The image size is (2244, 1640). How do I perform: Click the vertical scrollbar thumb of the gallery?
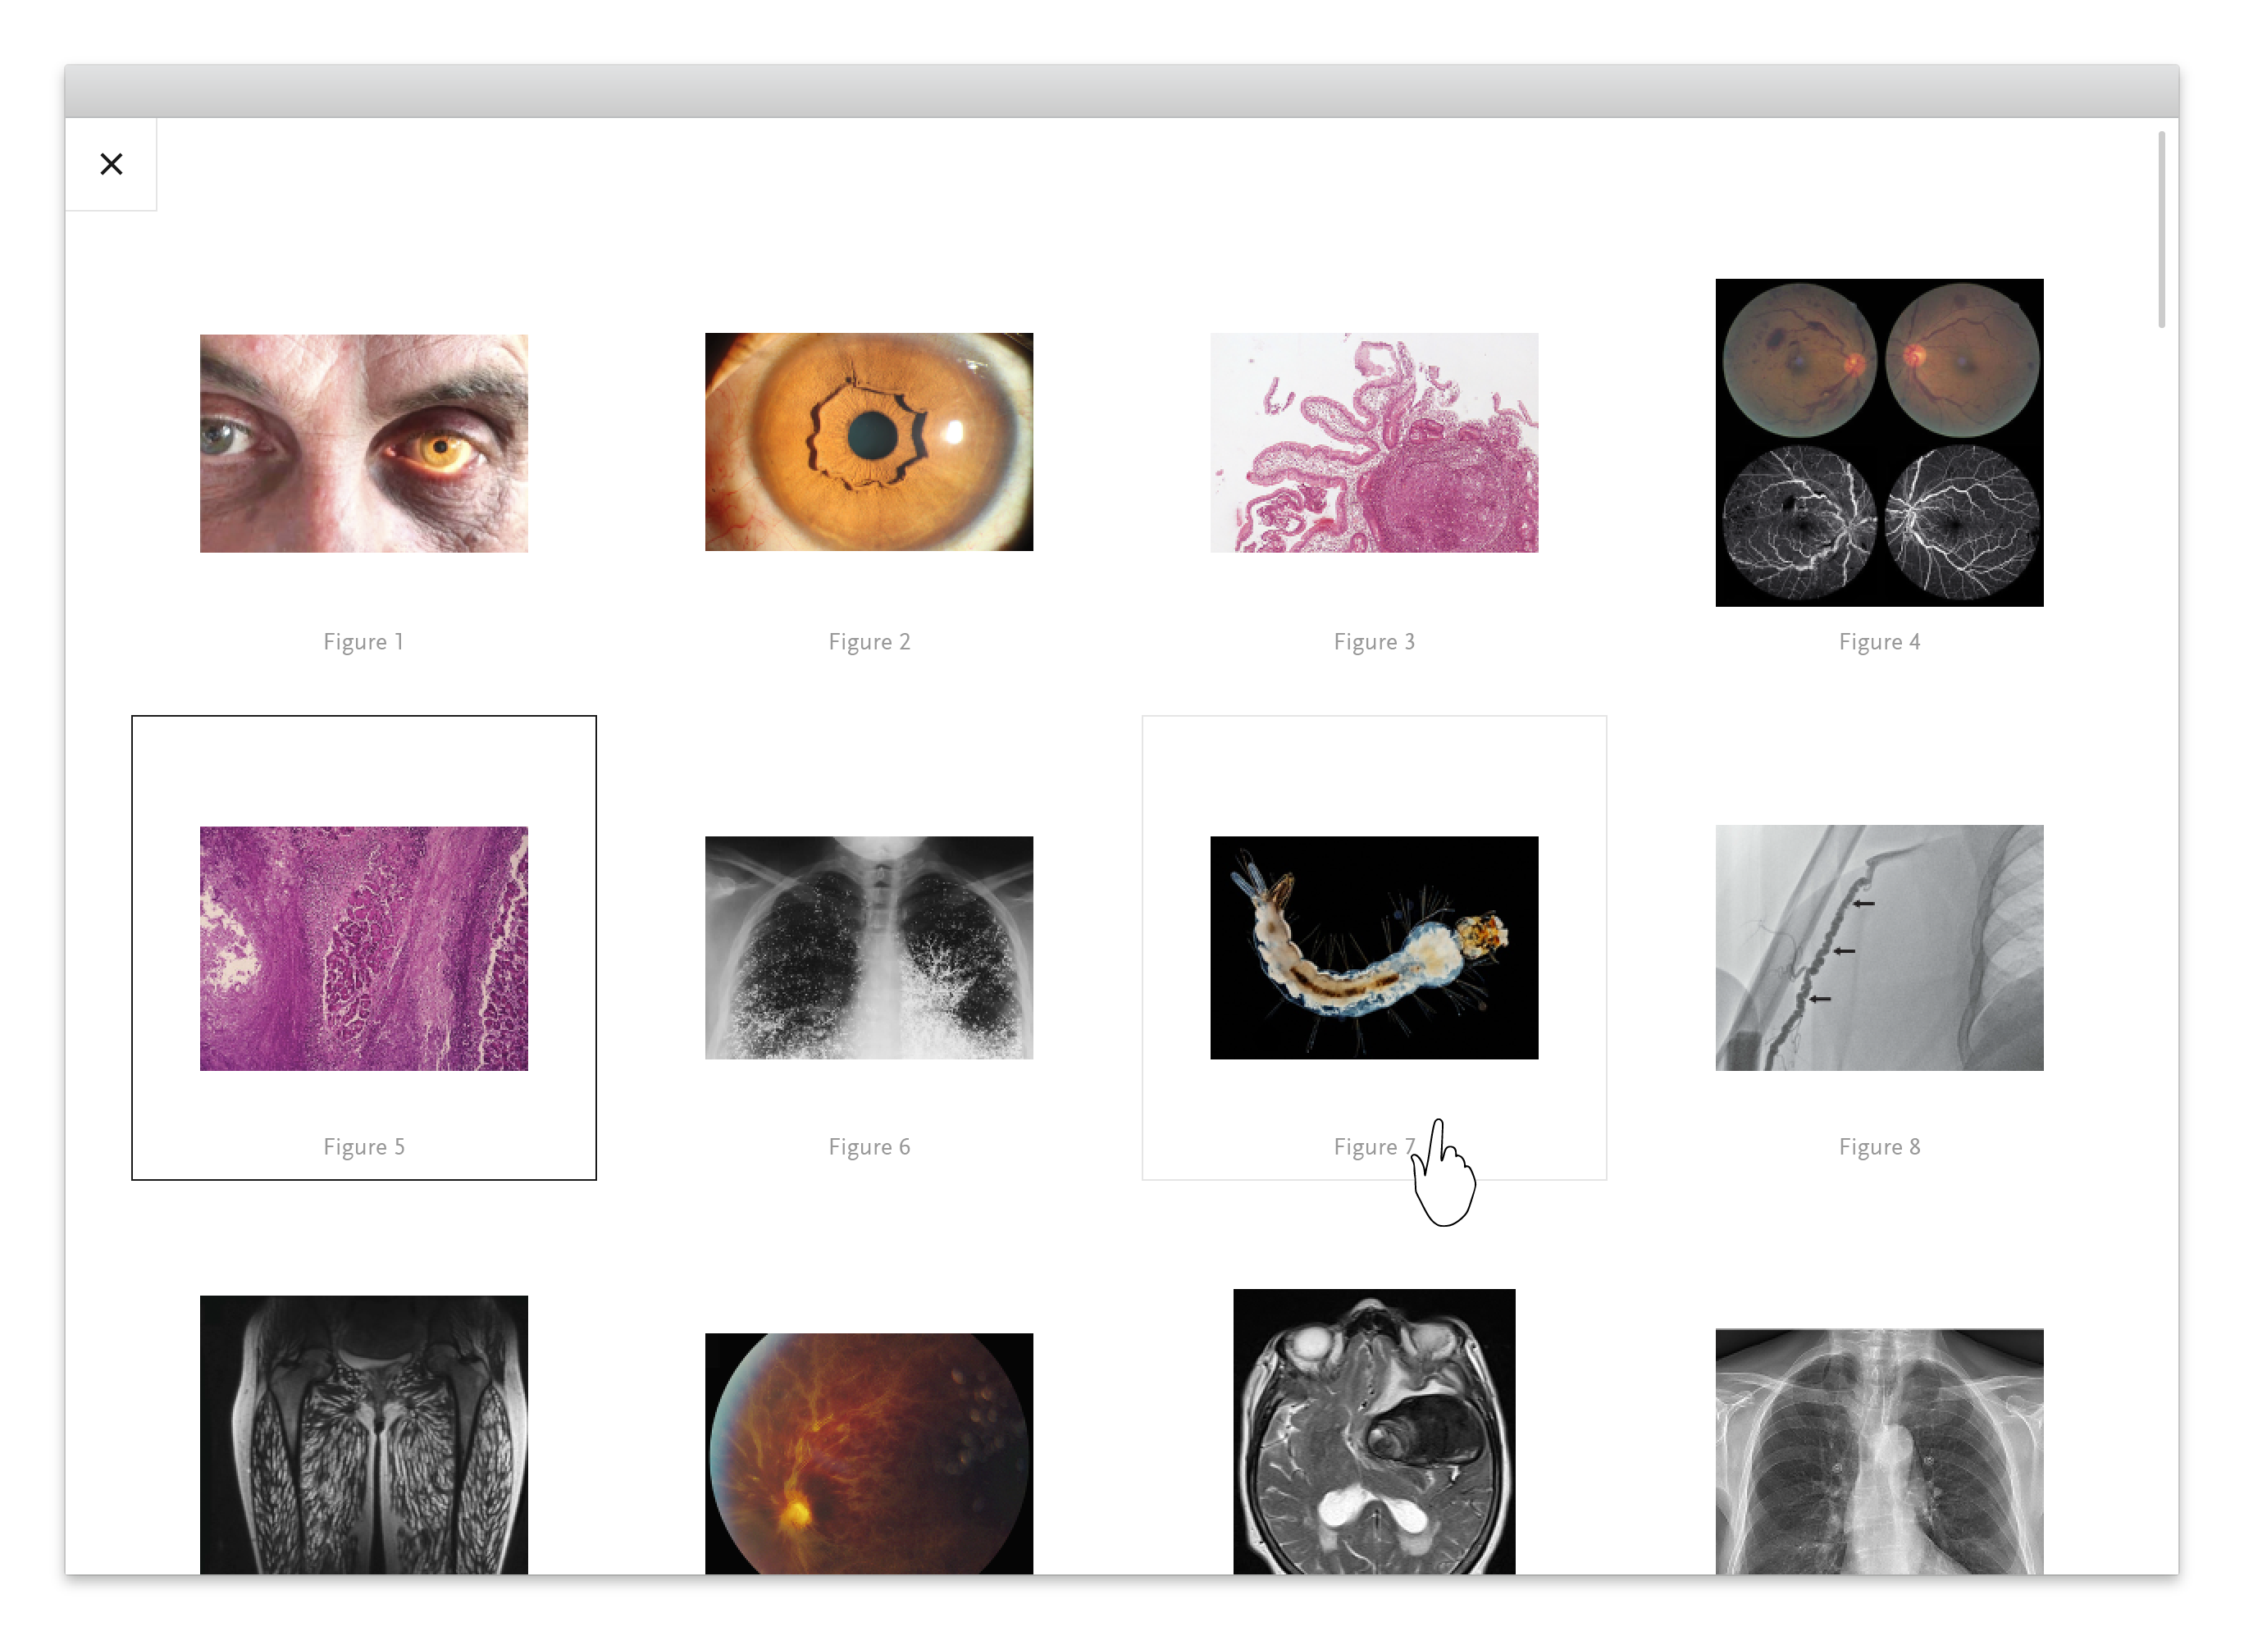pos(2162,230)
